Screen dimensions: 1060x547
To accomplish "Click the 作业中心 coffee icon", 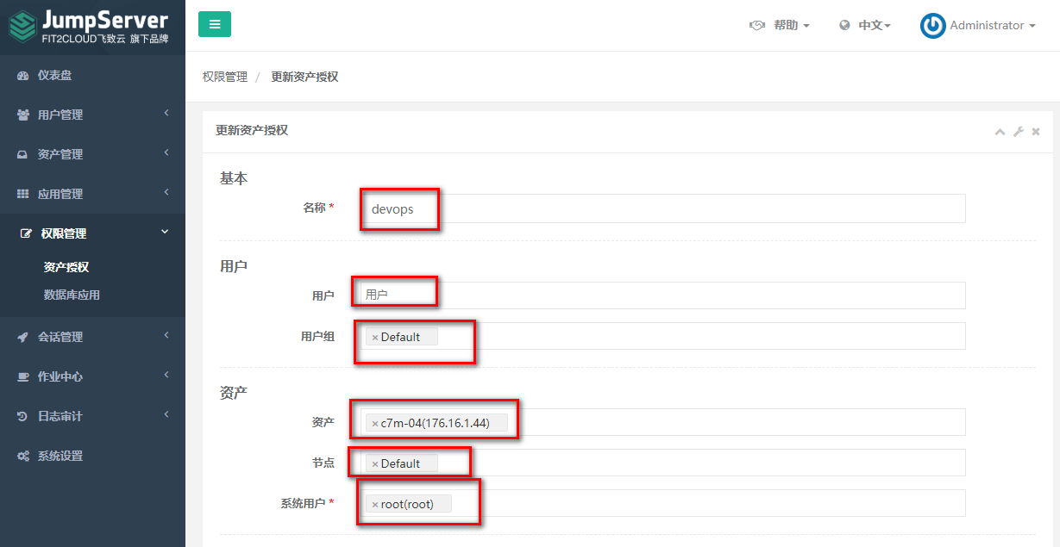I will (x=23, y=376).
